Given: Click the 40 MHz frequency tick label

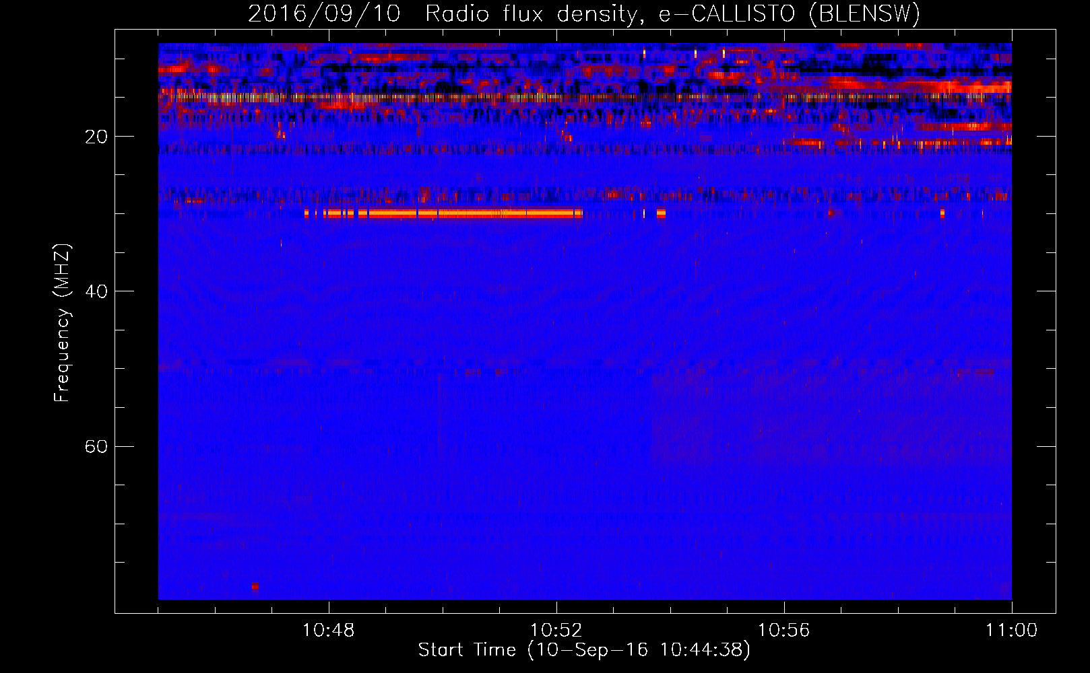Looking at the screenshot, I should click(96, 291).
